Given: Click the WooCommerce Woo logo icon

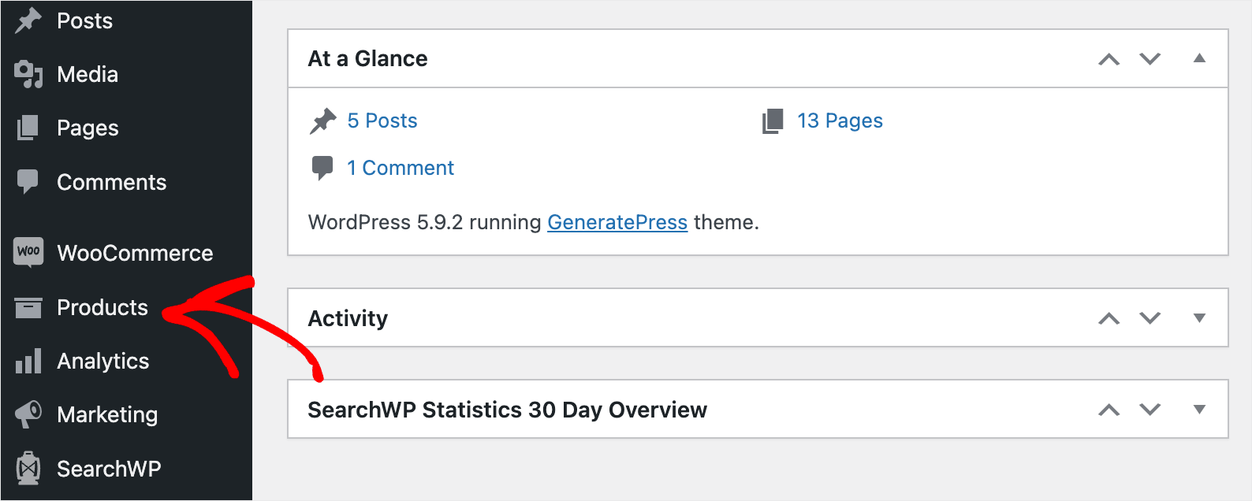Looking at the screenshot, I should coord(28,253).
